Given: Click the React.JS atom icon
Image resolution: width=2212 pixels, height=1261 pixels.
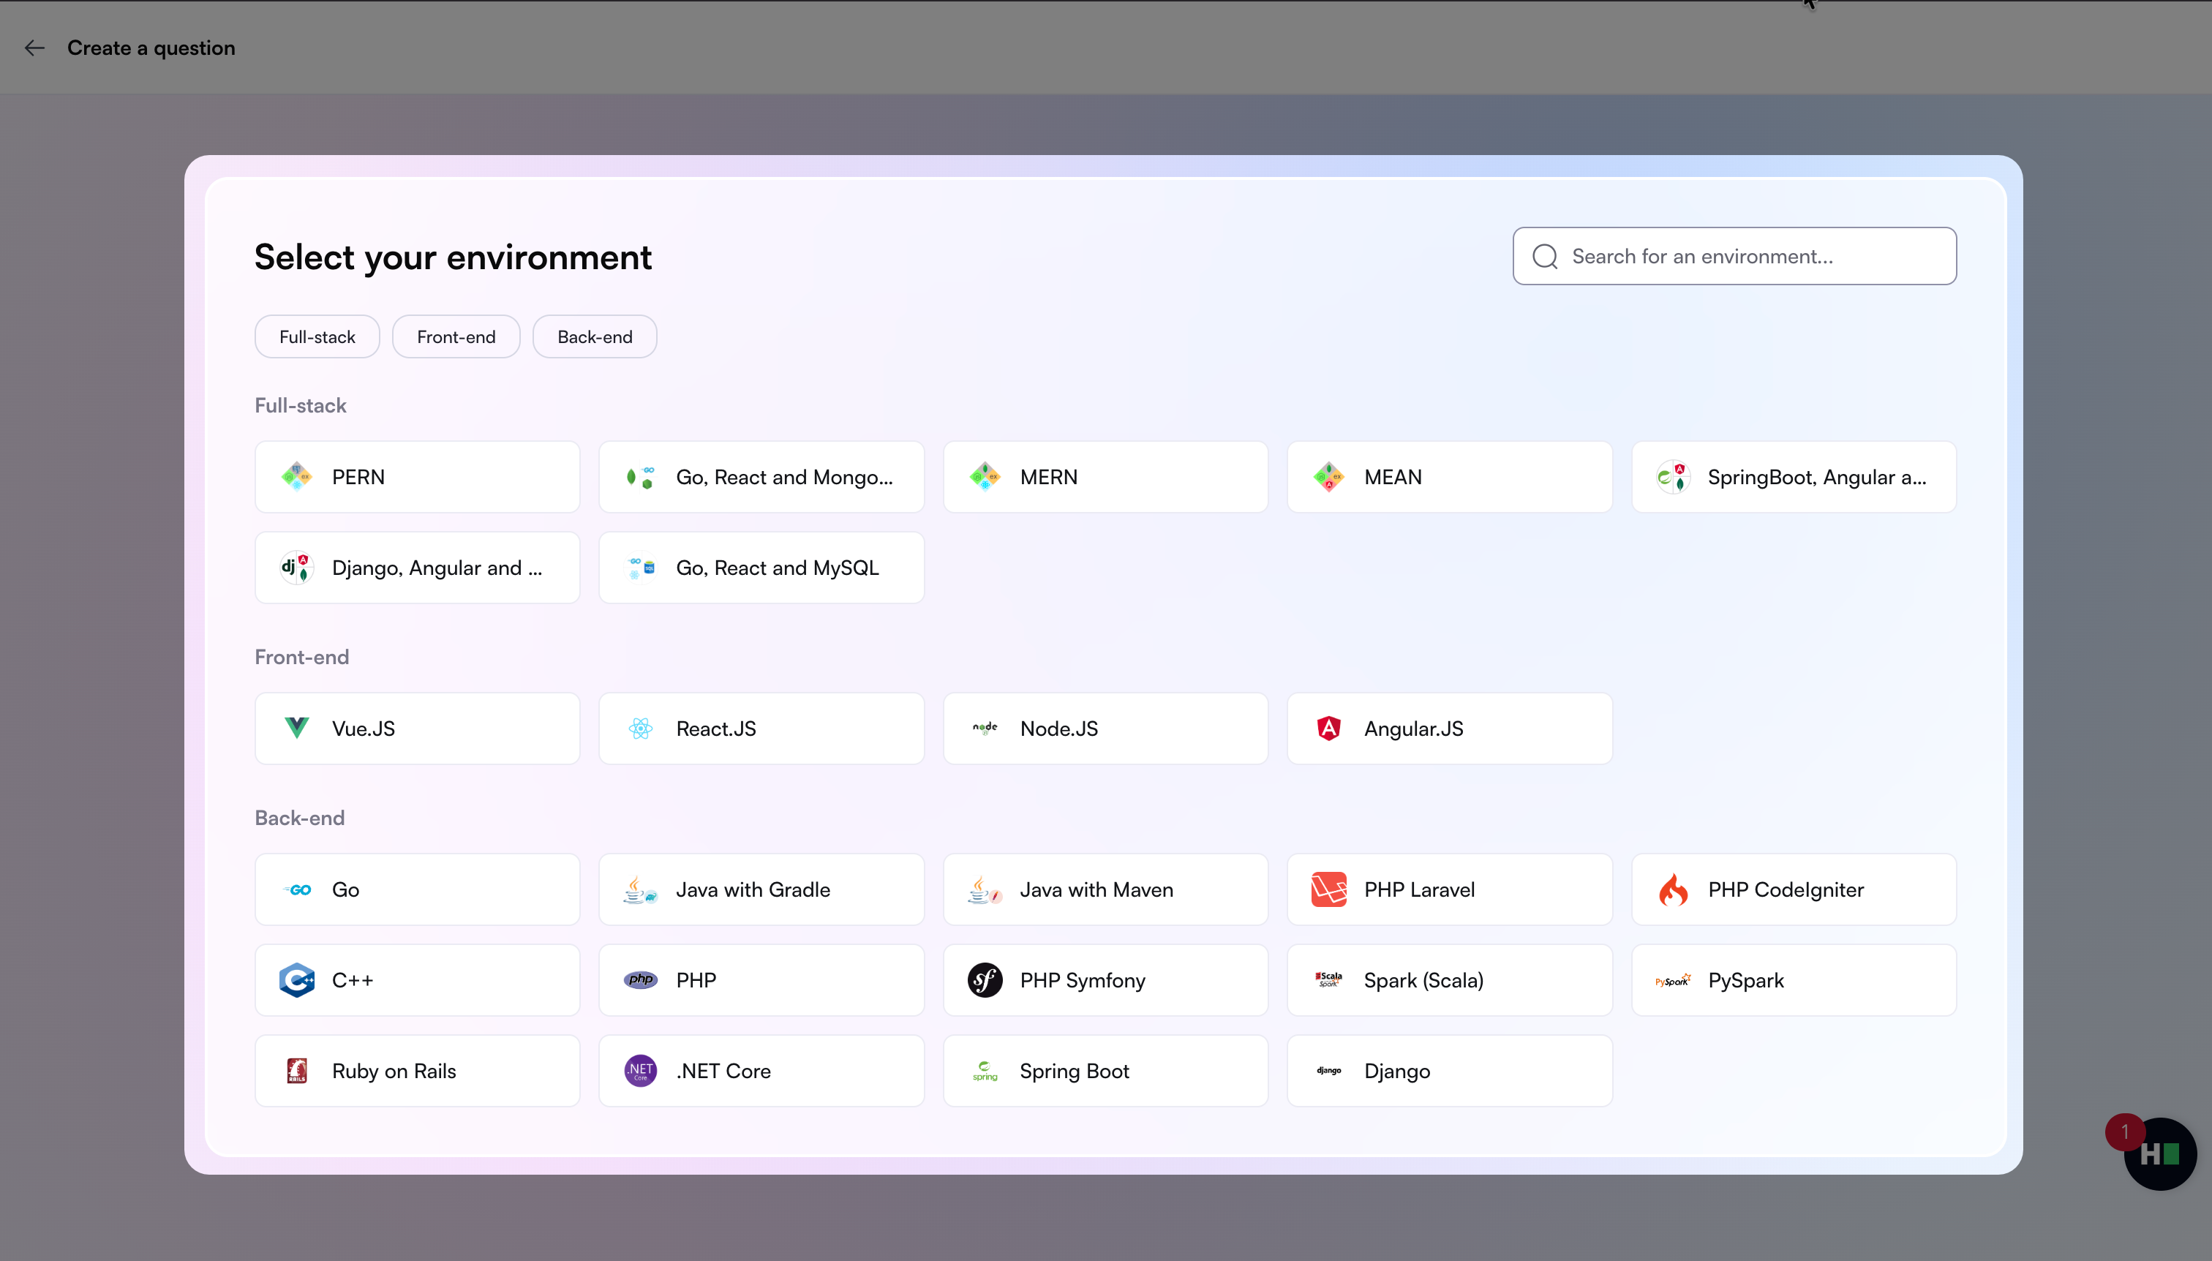Looking at the screenshot, I should coord(640,729).
